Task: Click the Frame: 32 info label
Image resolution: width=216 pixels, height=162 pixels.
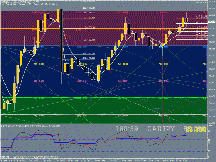Action: pyautogui.click(x=38, y=4)
